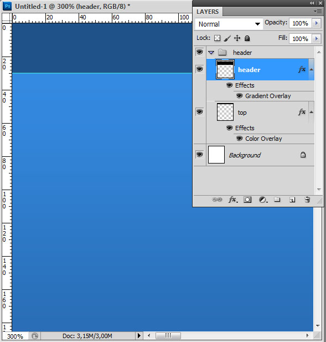Click horizontal scrollbar left arrow
The image size is (326, 342).
point(149,335)
